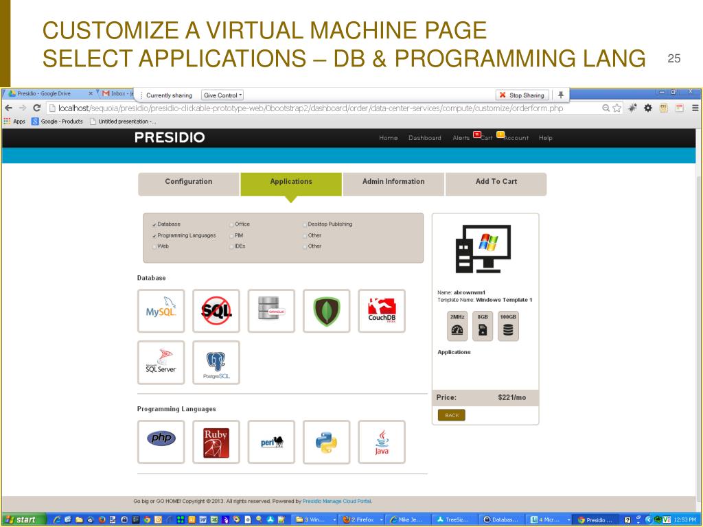This screenshot has width=703, height=527.
Task: Switch to Presidio - Google Drive browser tab
Action: pos(49,93)
